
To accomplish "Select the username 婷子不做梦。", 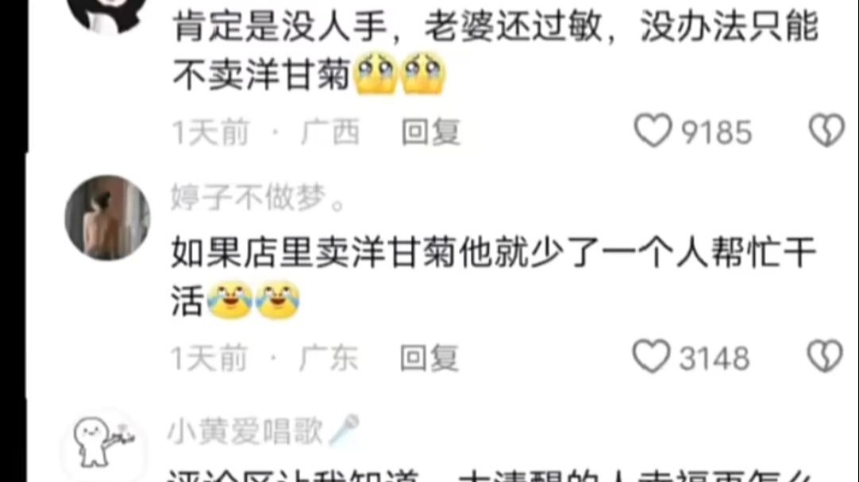I will click(x=259, y=197).
